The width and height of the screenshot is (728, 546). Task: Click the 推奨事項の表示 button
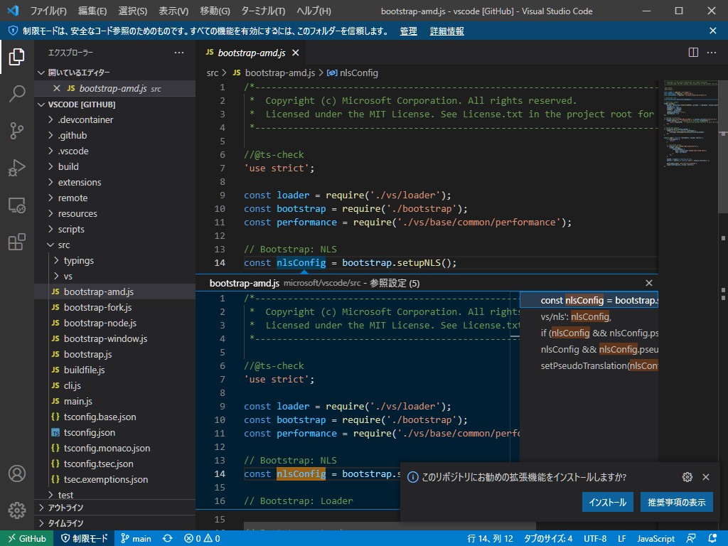point(676,502)
